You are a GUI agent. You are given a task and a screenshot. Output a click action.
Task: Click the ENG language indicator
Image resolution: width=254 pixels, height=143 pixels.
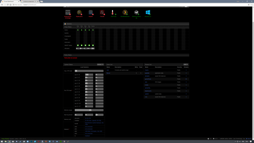[243, 141]
